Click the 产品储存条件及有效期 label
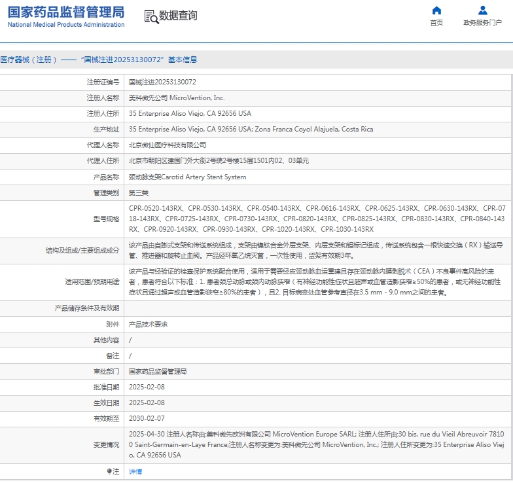Viewport: 513px width, 483px height. (87, 308)
